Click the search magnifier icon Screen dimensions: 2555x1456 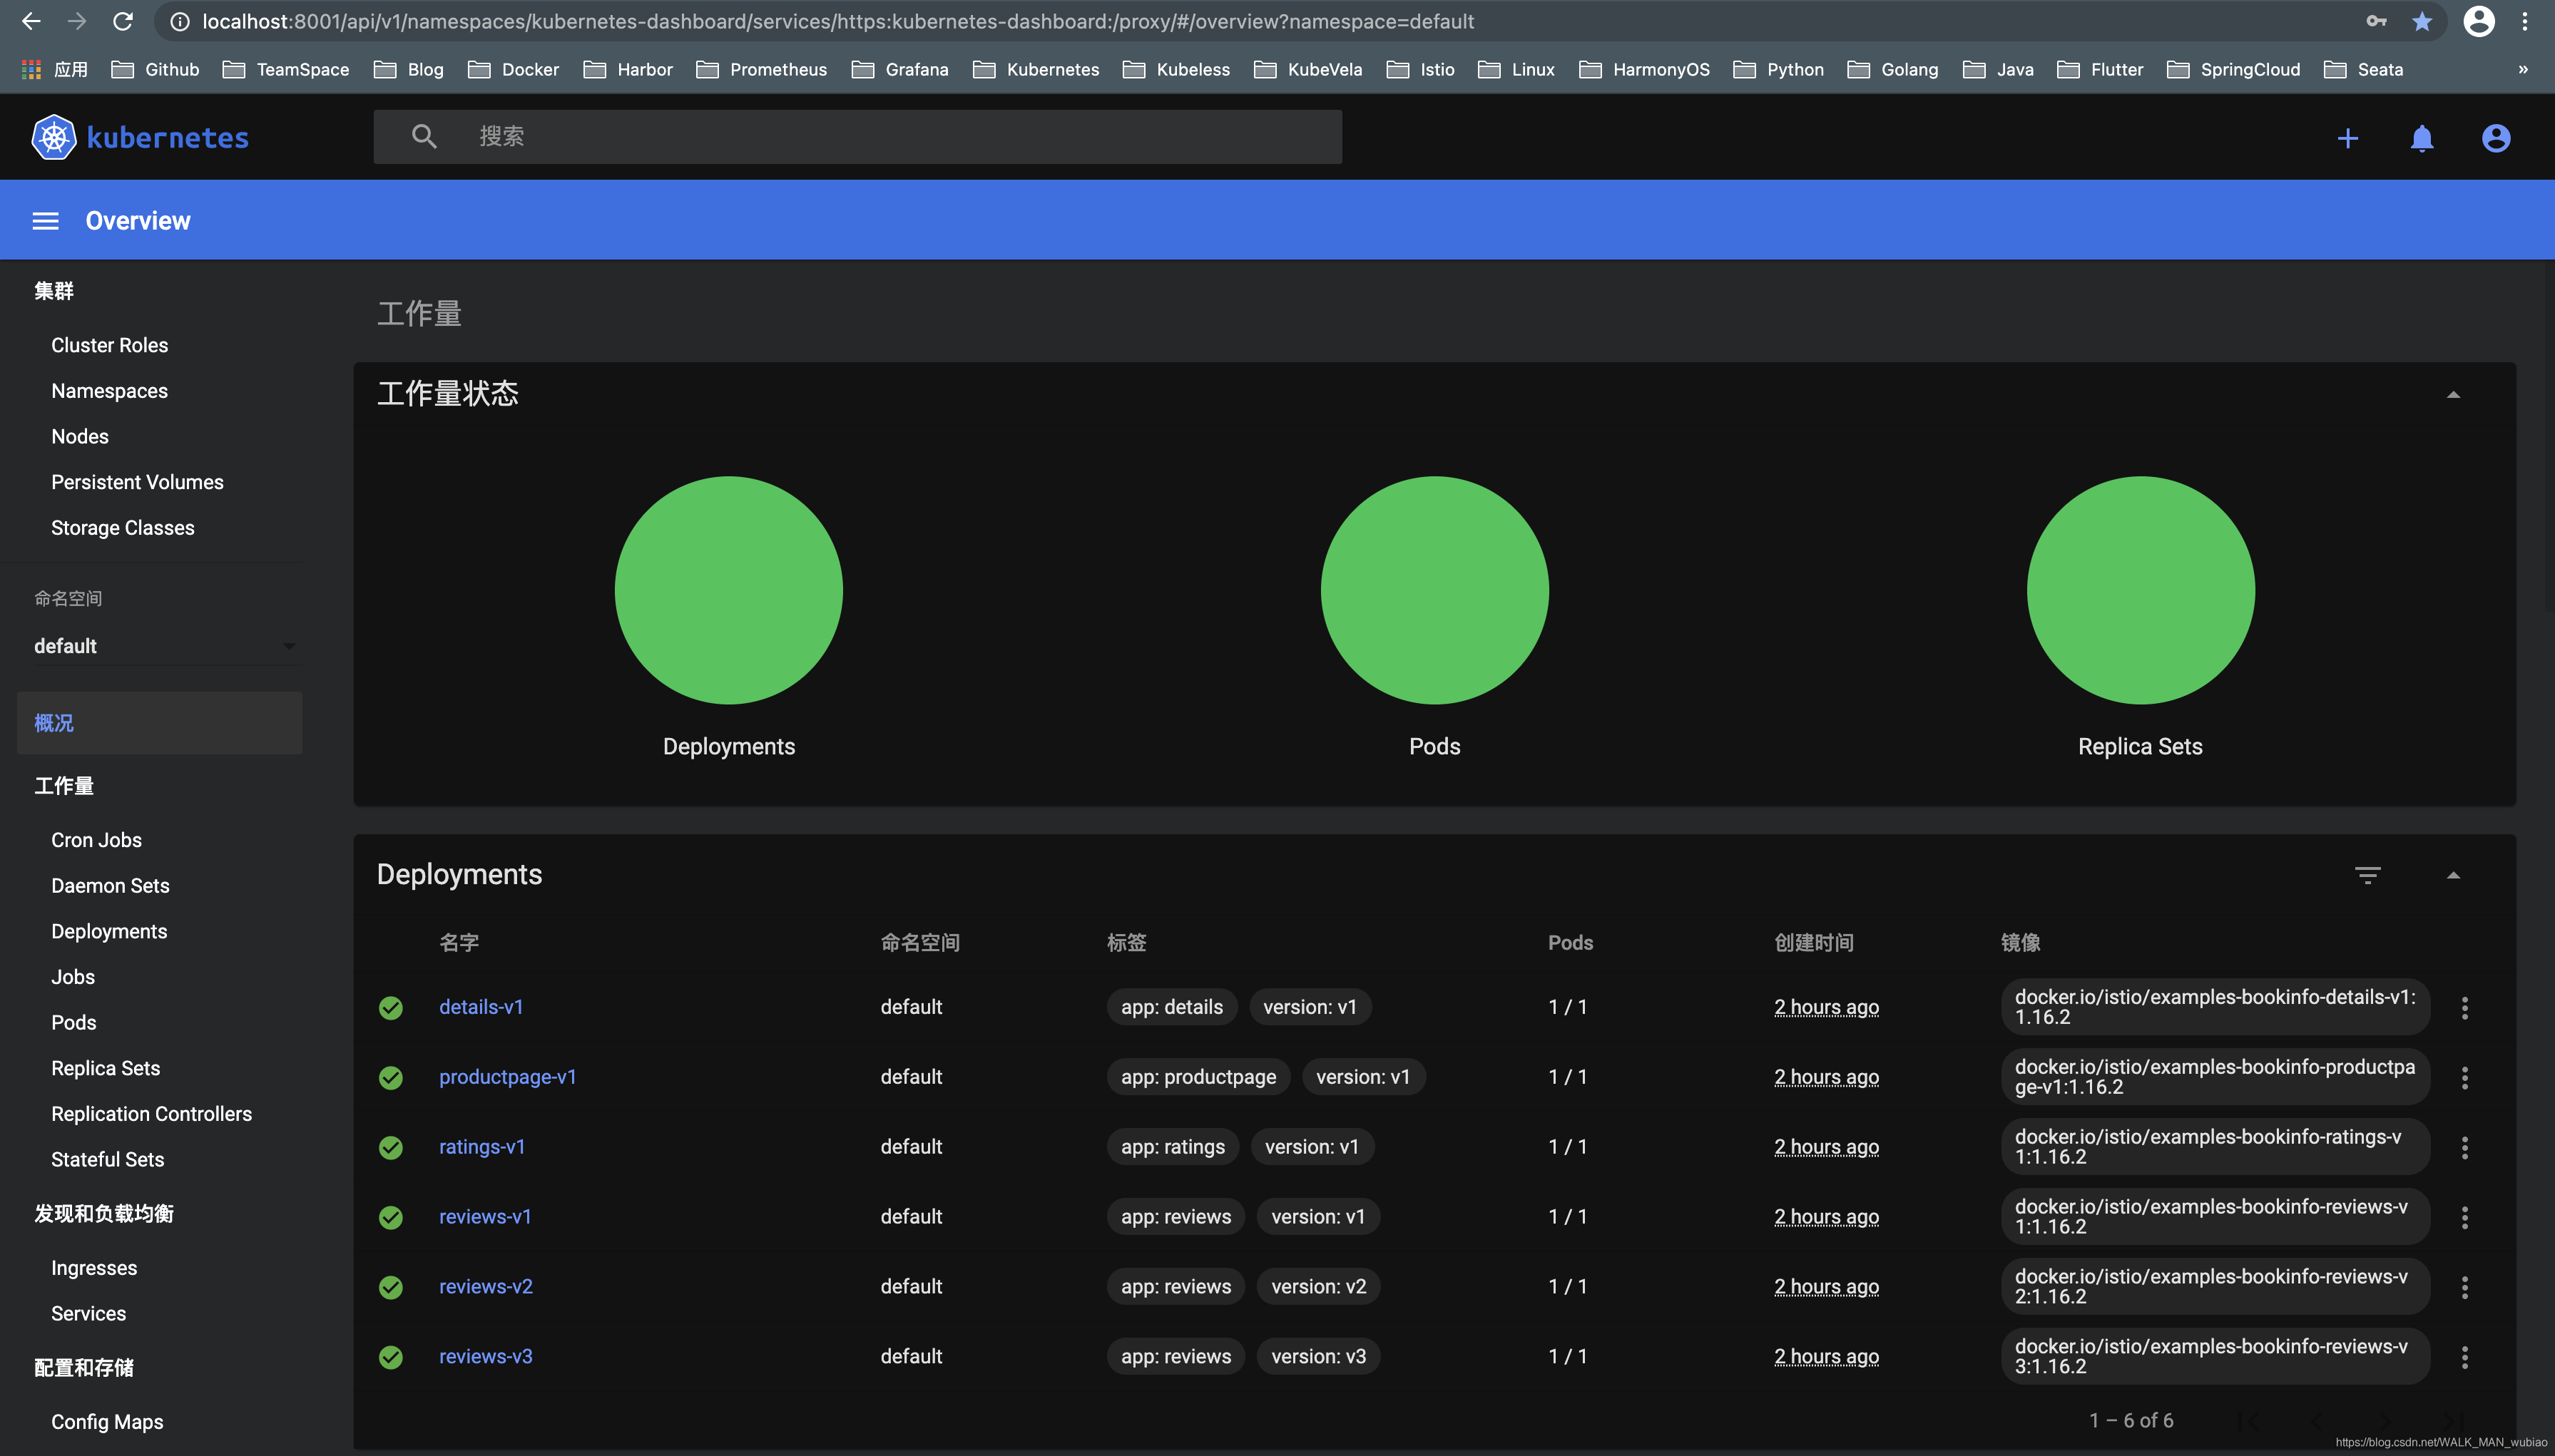[424, 137]
